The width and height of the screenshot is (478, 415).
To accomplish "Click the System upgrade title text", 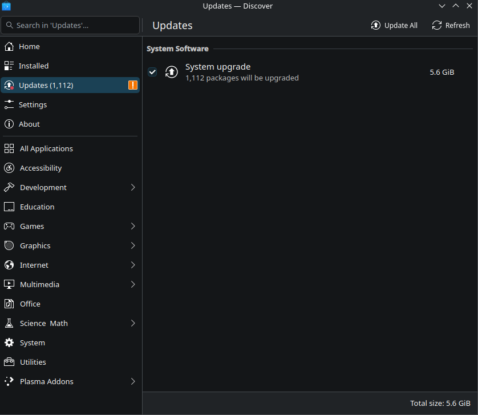I will 218,67.
